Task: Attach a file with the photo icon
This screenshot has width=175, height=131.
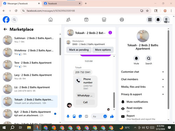Action: click(74, 116)
